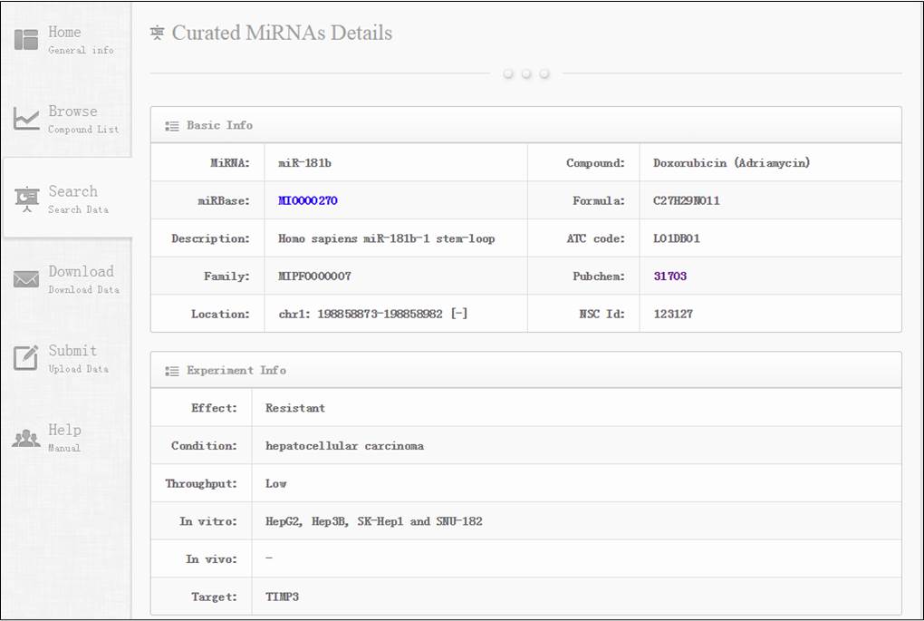The height and width of the screenshot is (621, 924).
Task: Select the Search menu entry
Action: pyautogui.click(x=72, y=191)
